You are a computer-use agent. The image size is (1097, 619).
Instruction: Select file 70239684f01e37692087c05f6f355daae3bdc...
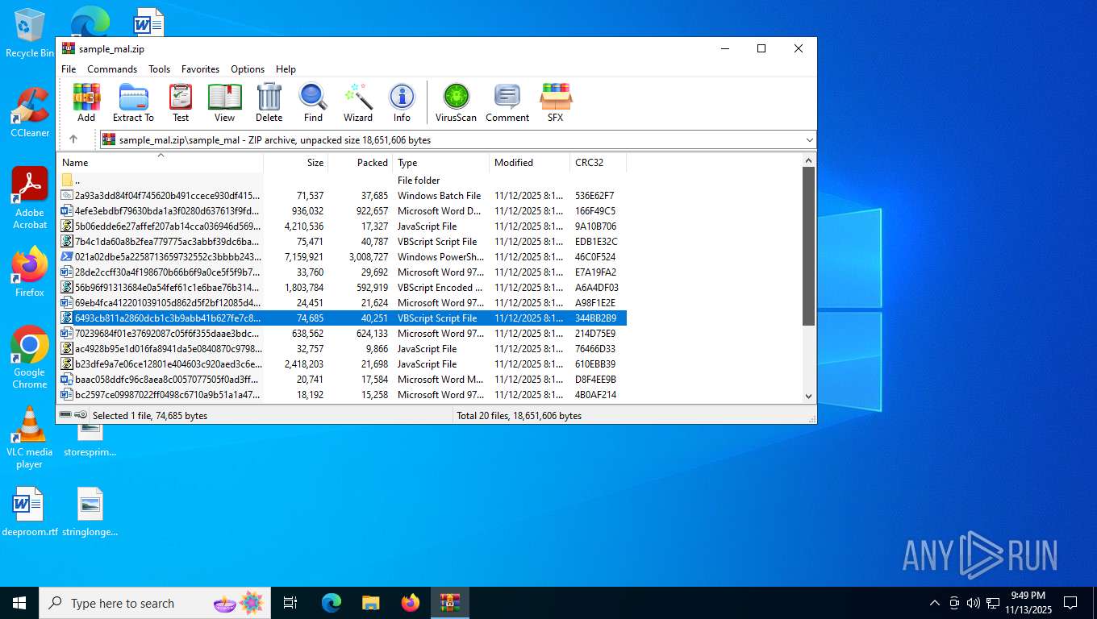[342, 334]
